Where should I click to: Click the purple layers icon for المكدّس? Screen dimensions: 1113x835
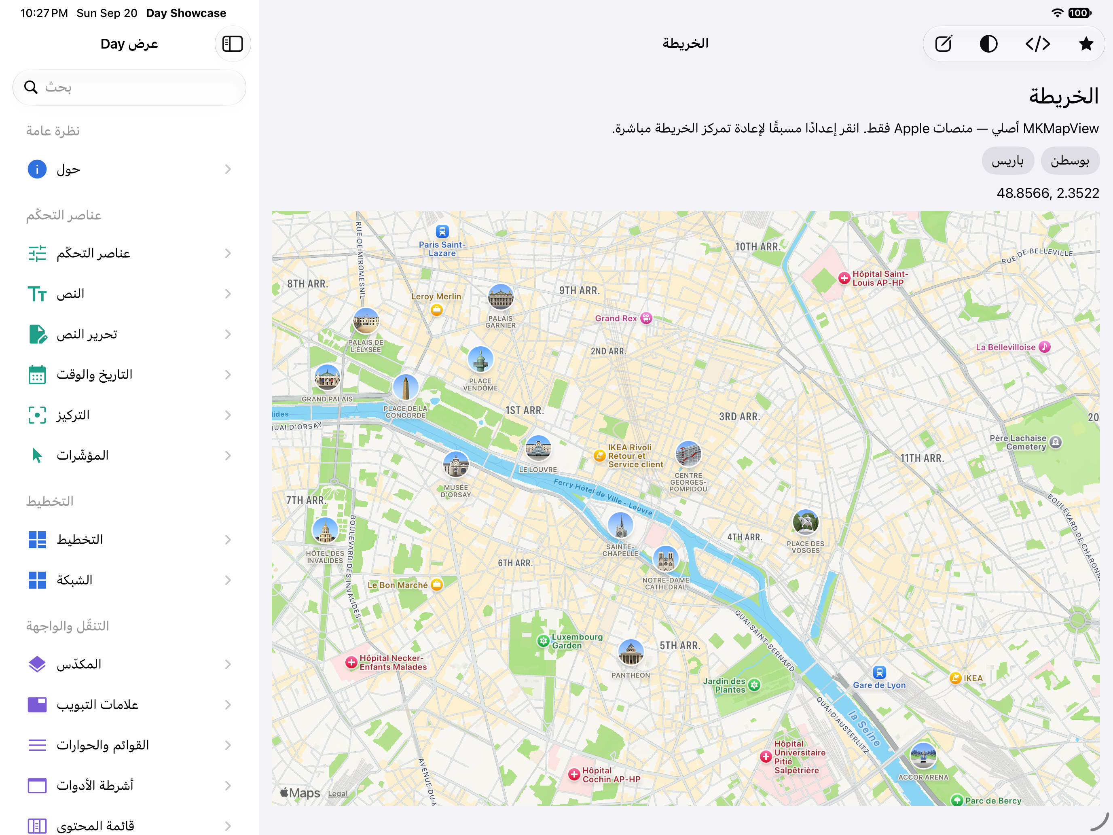point(37,664)
